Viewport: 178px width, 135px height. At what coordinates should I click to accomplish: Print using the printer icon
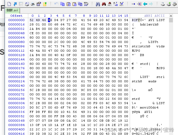point(33,4)
